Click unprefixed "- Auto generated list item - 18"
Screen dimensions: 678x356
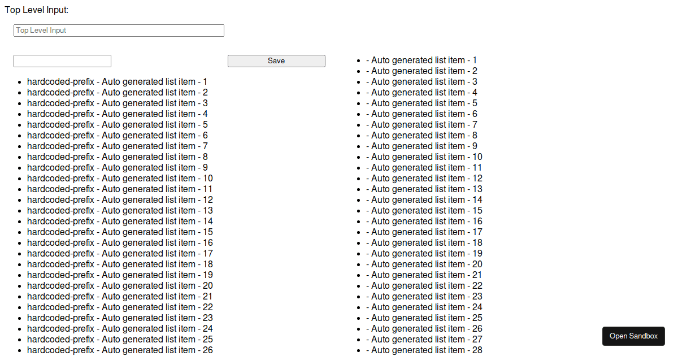tap(424, 243)
